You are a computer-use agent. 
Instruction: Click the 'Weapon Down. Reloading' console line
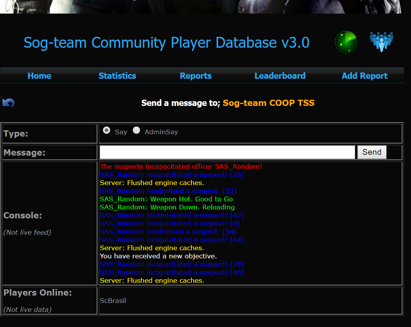[167, 207]
